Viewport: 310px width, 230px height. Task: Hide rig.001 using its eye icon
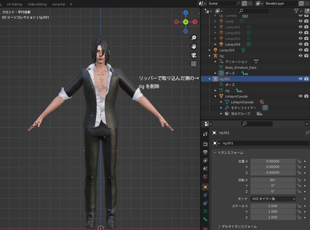(x=300, y=79)
